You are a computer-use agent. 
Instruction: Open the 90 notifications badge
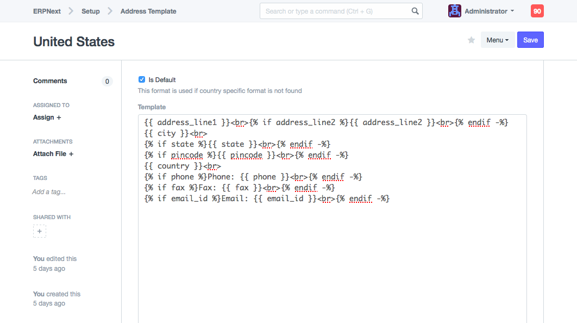click(537, 11)
